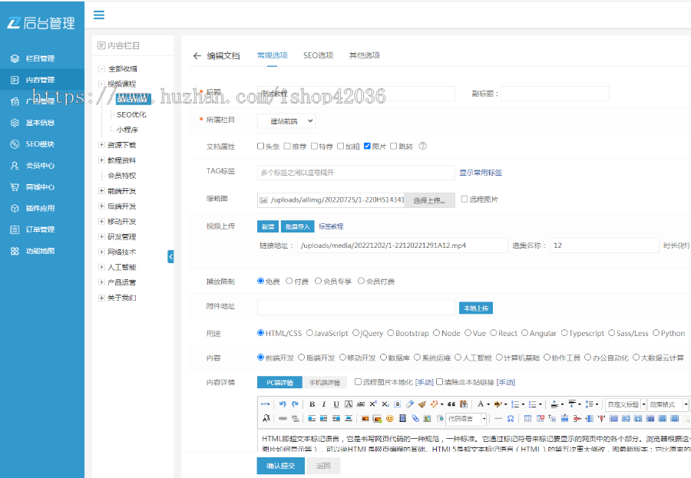The image size is (691, 478).
Task: Collapse the content column panel with the blue arrow
Action: (170, 256)
